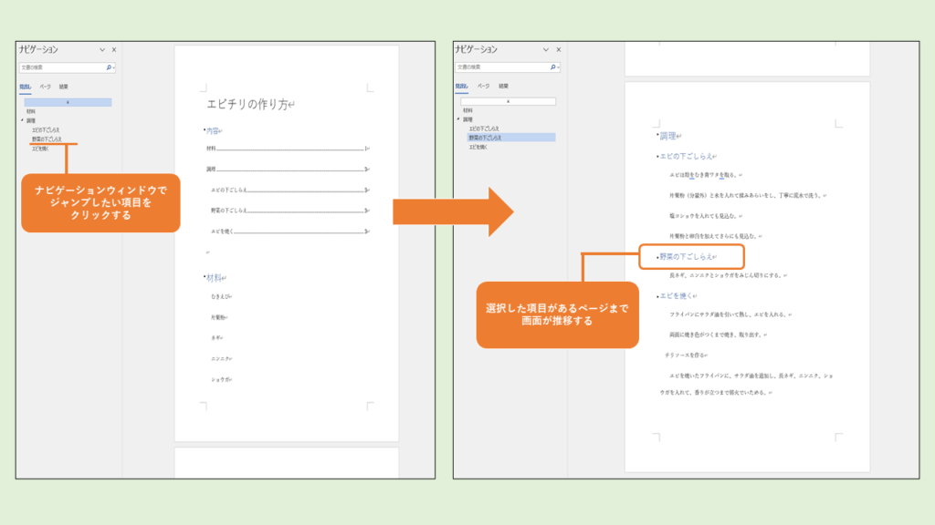Collapse the 調理 heading triangle in right pane
This screenshot has width=935, height=525.
tap(458, 119)
